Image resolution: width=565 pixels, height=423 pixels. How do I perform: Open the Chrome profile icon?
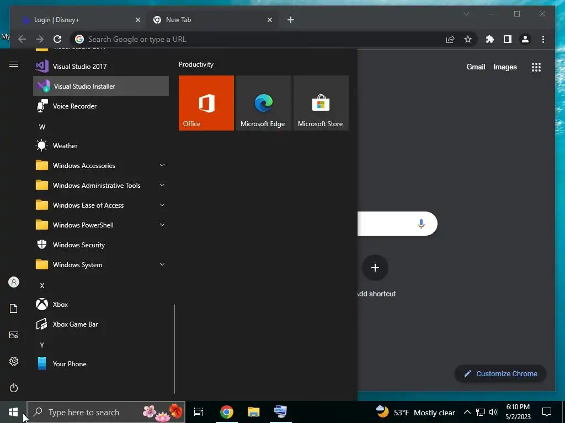point(525,39)
